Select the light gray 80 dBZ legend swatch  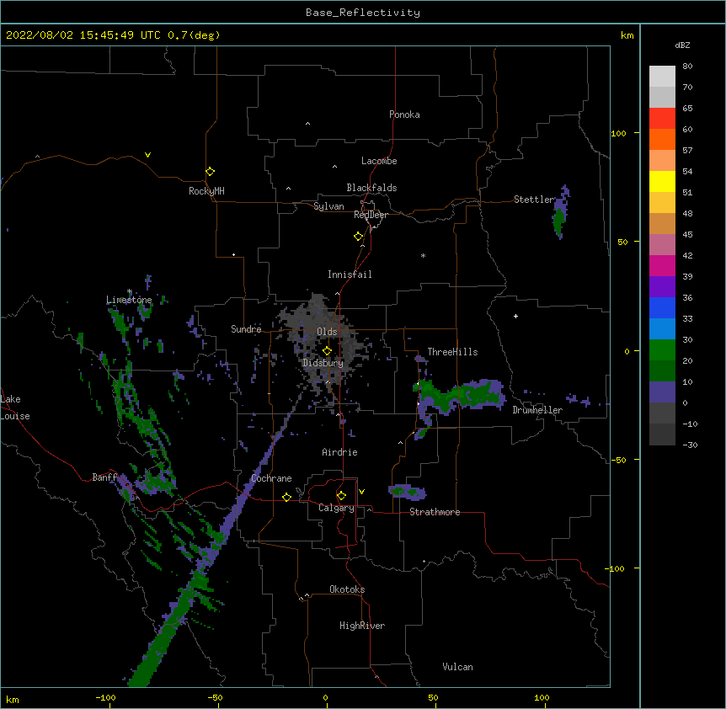click(x=662, y=76)
